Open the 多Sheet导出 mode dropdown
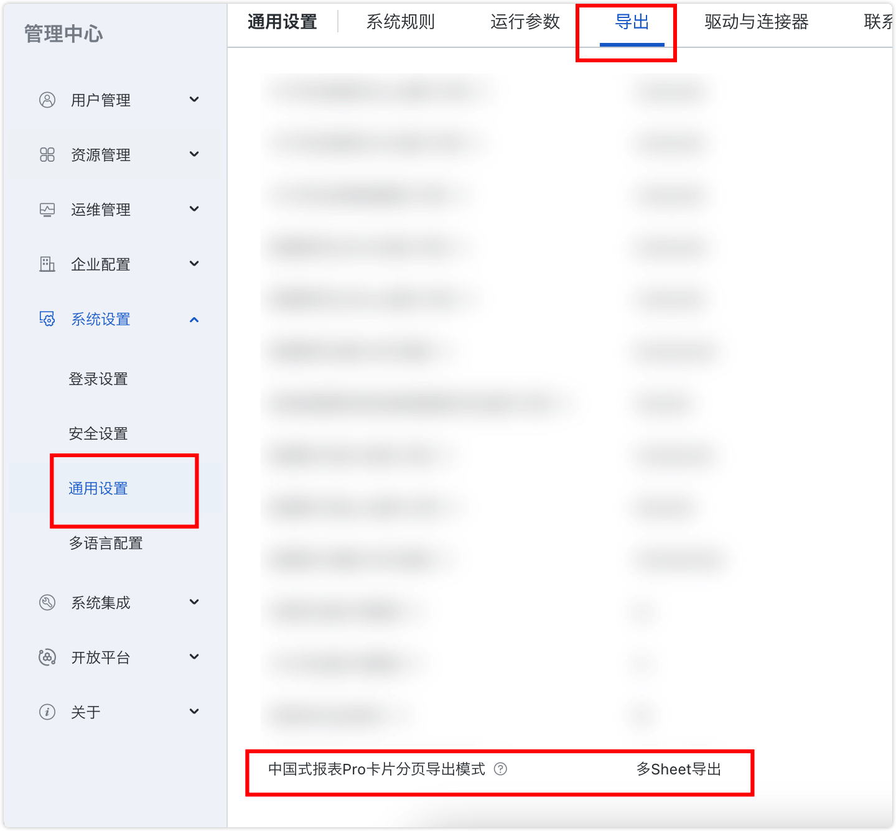Viewport: 896px width, 831px height. coord(678,769)
